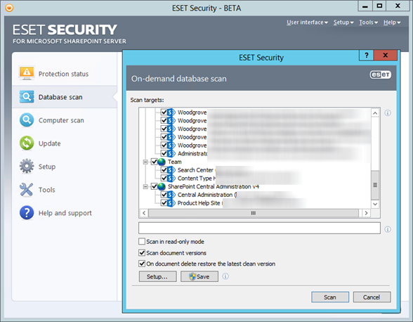This screenshot has width=413, height=322.
Task: Open the User interface dropdown menu
Action: coord(307,22)
